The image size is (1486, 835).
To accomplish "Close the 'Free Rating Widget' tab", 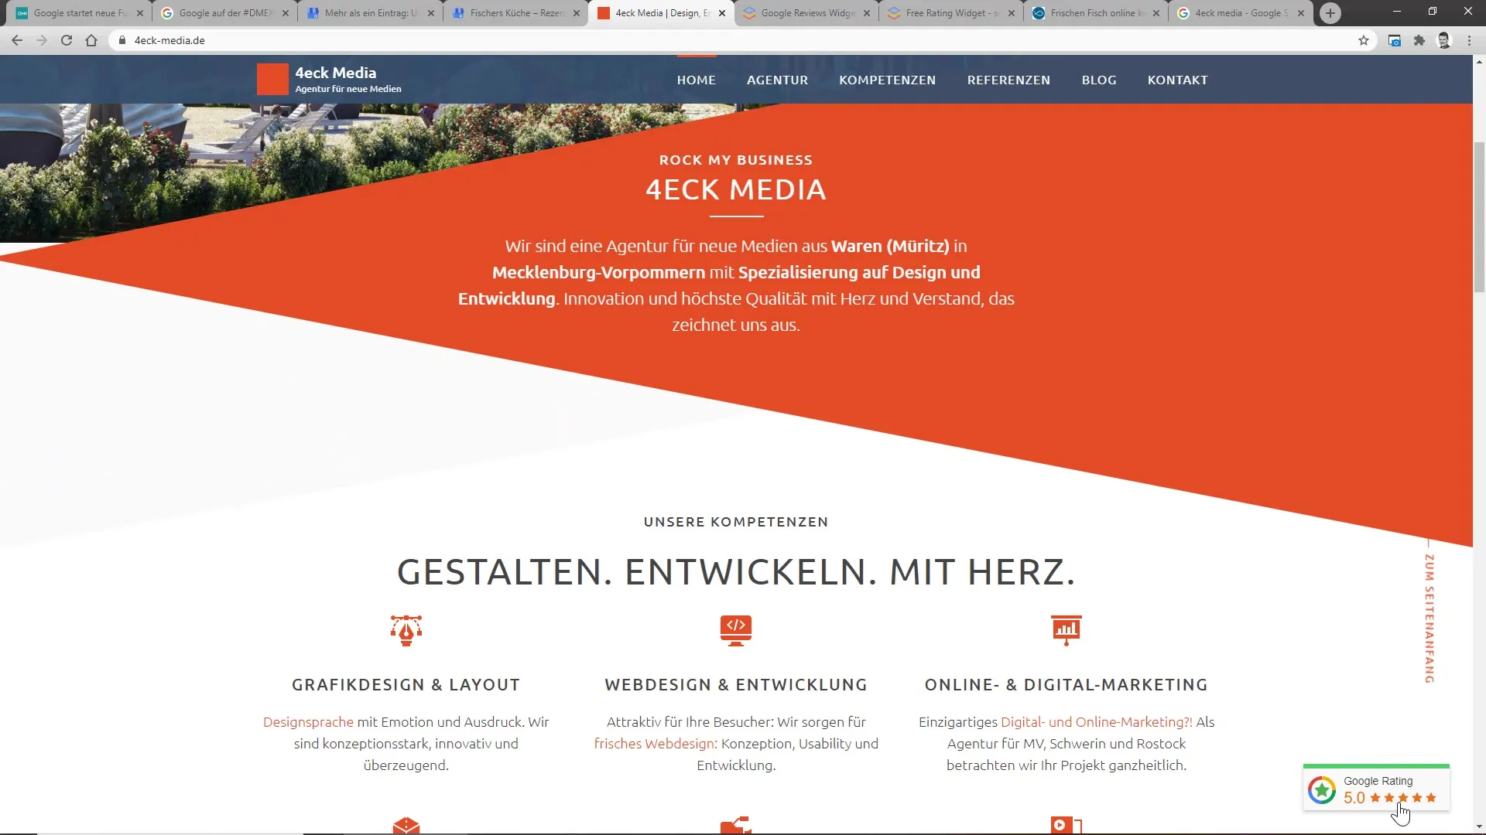I will (x=1012, y=13).
